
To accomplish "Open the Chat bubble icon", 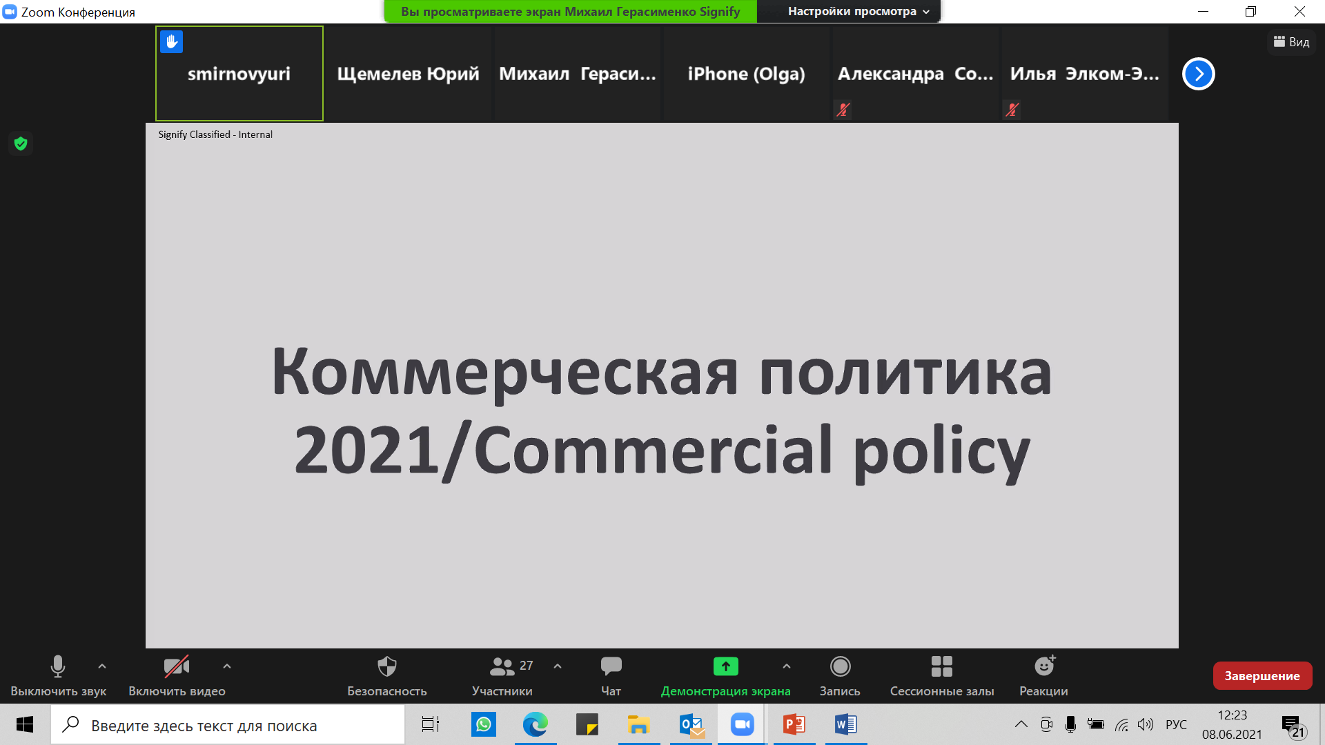I will point(611,667).
